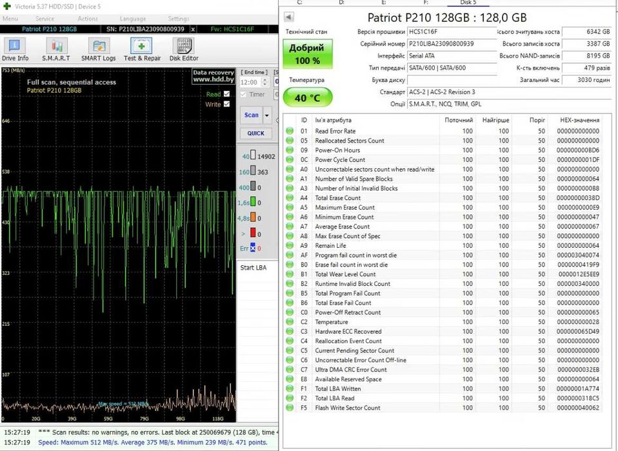The height and width of the screenshot is (451, 618).
Task: Click the Victoria green cross title icon
Action: click(x=6, y=6)
